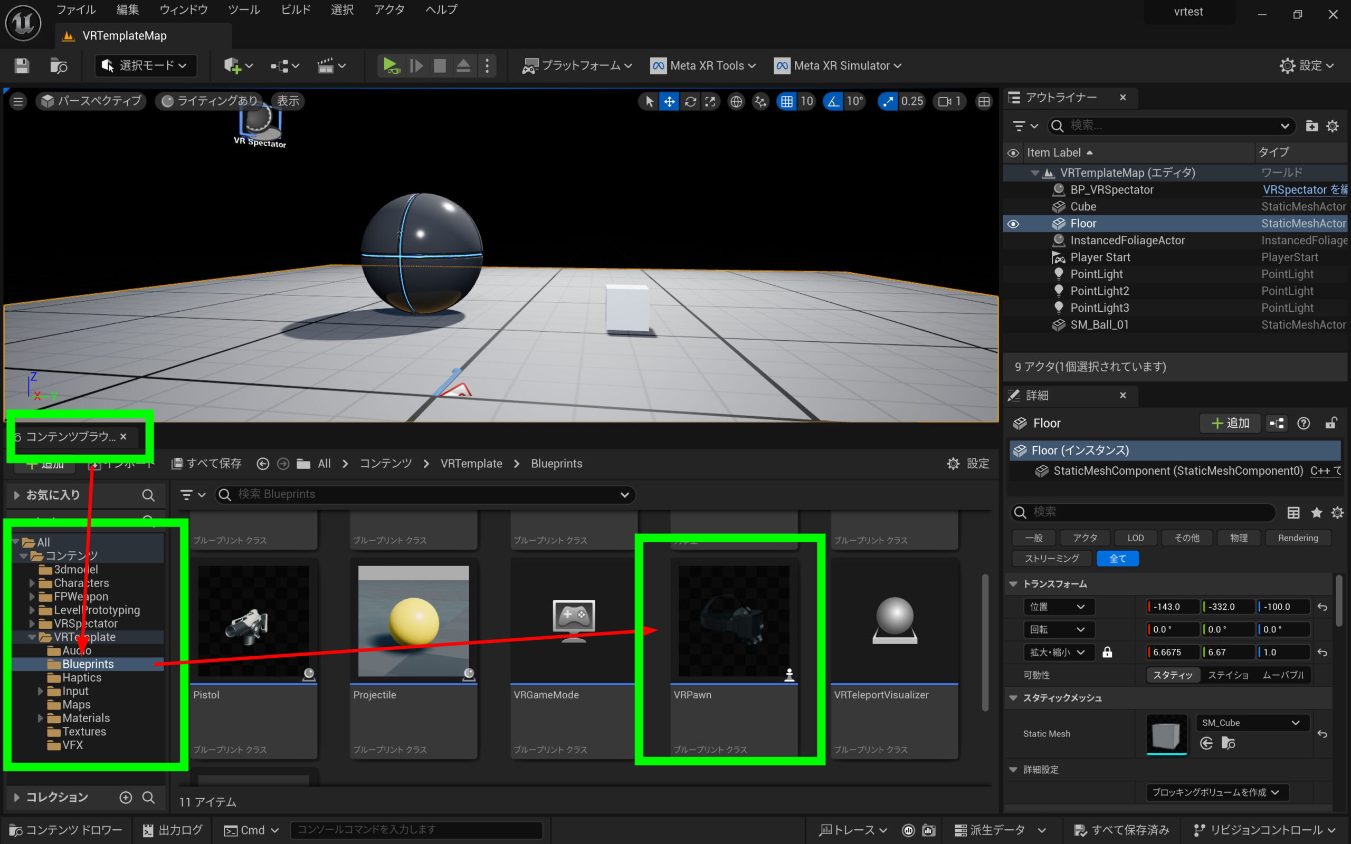The height and width of the screenshot is (844, 1351).
Task: Click the green Play button in toolbar
Action: 391,66
